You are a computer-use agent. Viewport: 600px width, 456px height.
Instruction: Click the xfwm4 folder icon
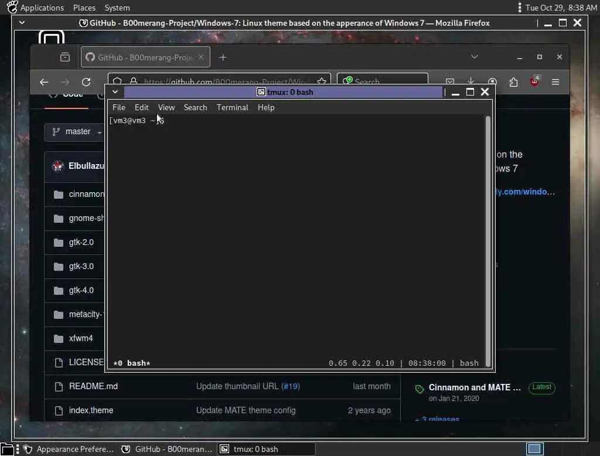coord(59,339)
